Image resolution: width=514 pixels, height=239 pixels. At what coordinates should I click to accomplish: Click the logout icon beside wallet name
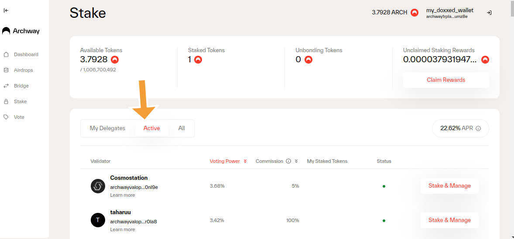coord(489,13)
